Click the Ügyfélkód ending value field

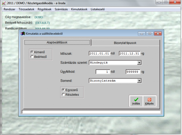pyautogui.click(x=133, y=72)
